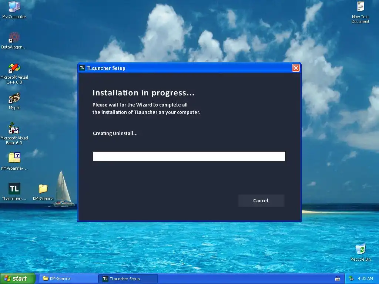379x284 pixels.
Task: Click the 4:03 AM system clock
Action: tap(365, 278)
